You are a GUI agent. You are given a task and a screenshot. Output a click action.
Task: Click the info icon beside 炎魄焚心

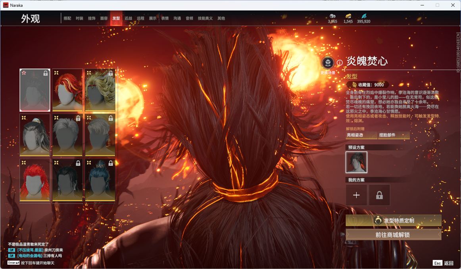coord(340,63)
